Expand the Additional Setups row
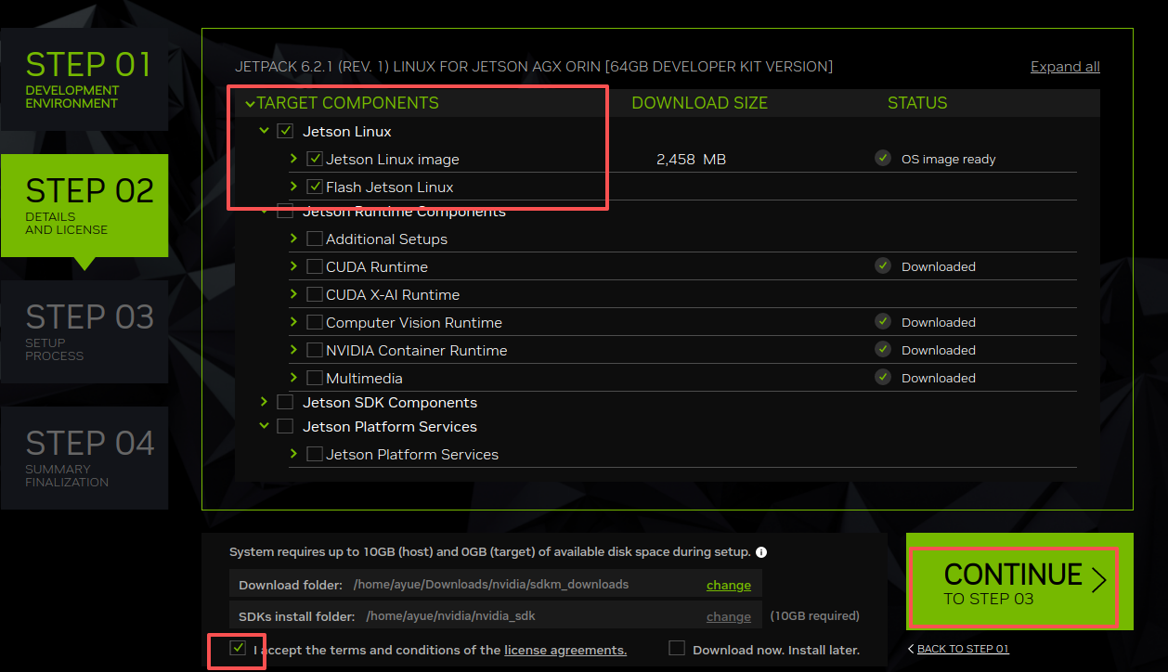Viewport: 1168px width, 672px height. tap(294, 239)
